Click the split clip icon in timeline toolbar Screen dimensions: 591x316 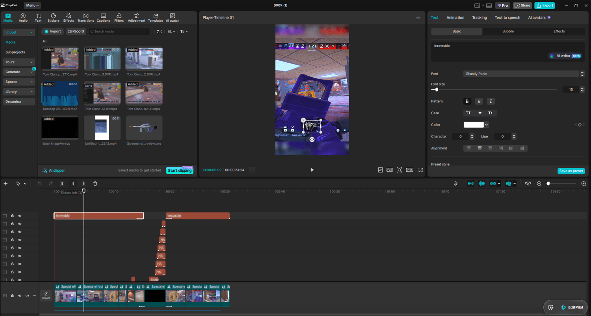[x=62, y=184]
